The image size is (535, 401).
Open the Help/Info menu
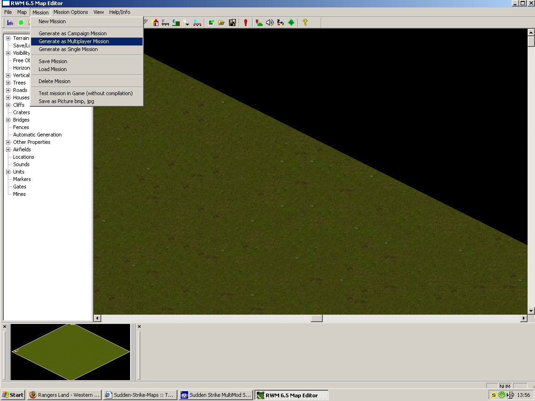pos(119,12)
